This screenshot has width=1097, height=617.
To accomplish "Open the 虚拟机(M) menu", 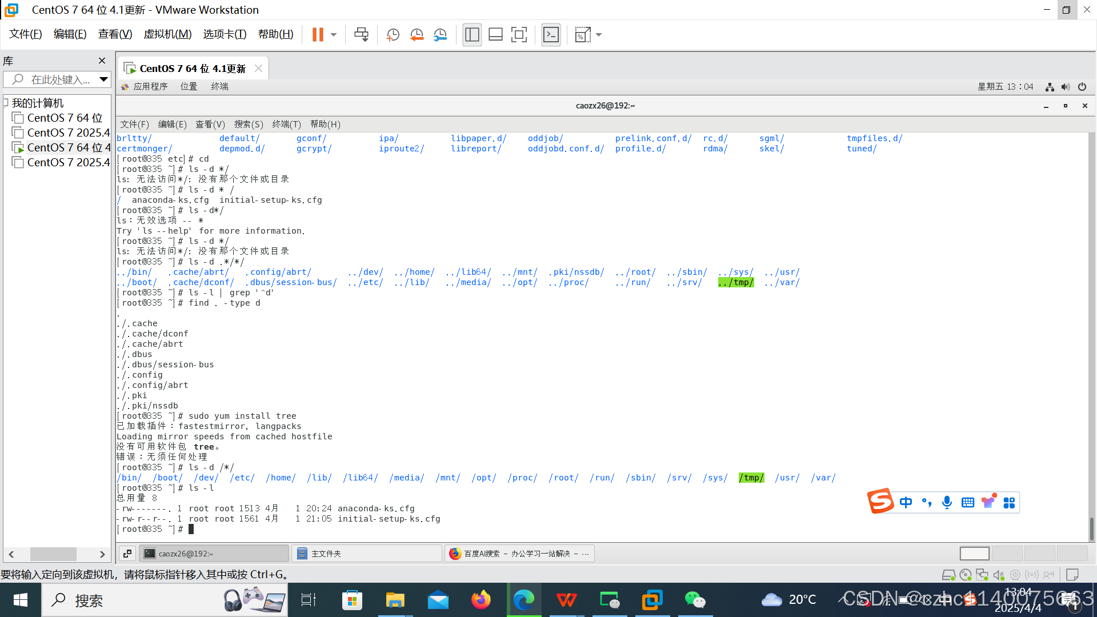I will pyautogui.click(x=167, y=34).
